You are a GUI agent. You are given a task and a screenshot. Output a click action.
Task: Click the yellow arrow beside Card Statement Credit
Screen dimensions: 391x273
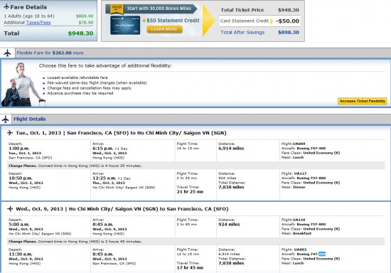click(x=272, y=21)
